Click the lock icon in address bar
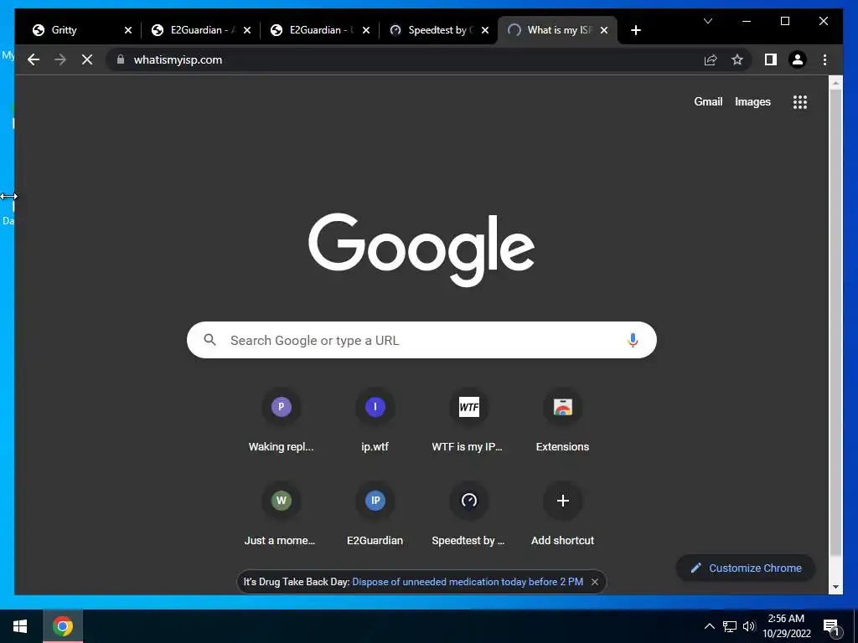 pos(121,59)
